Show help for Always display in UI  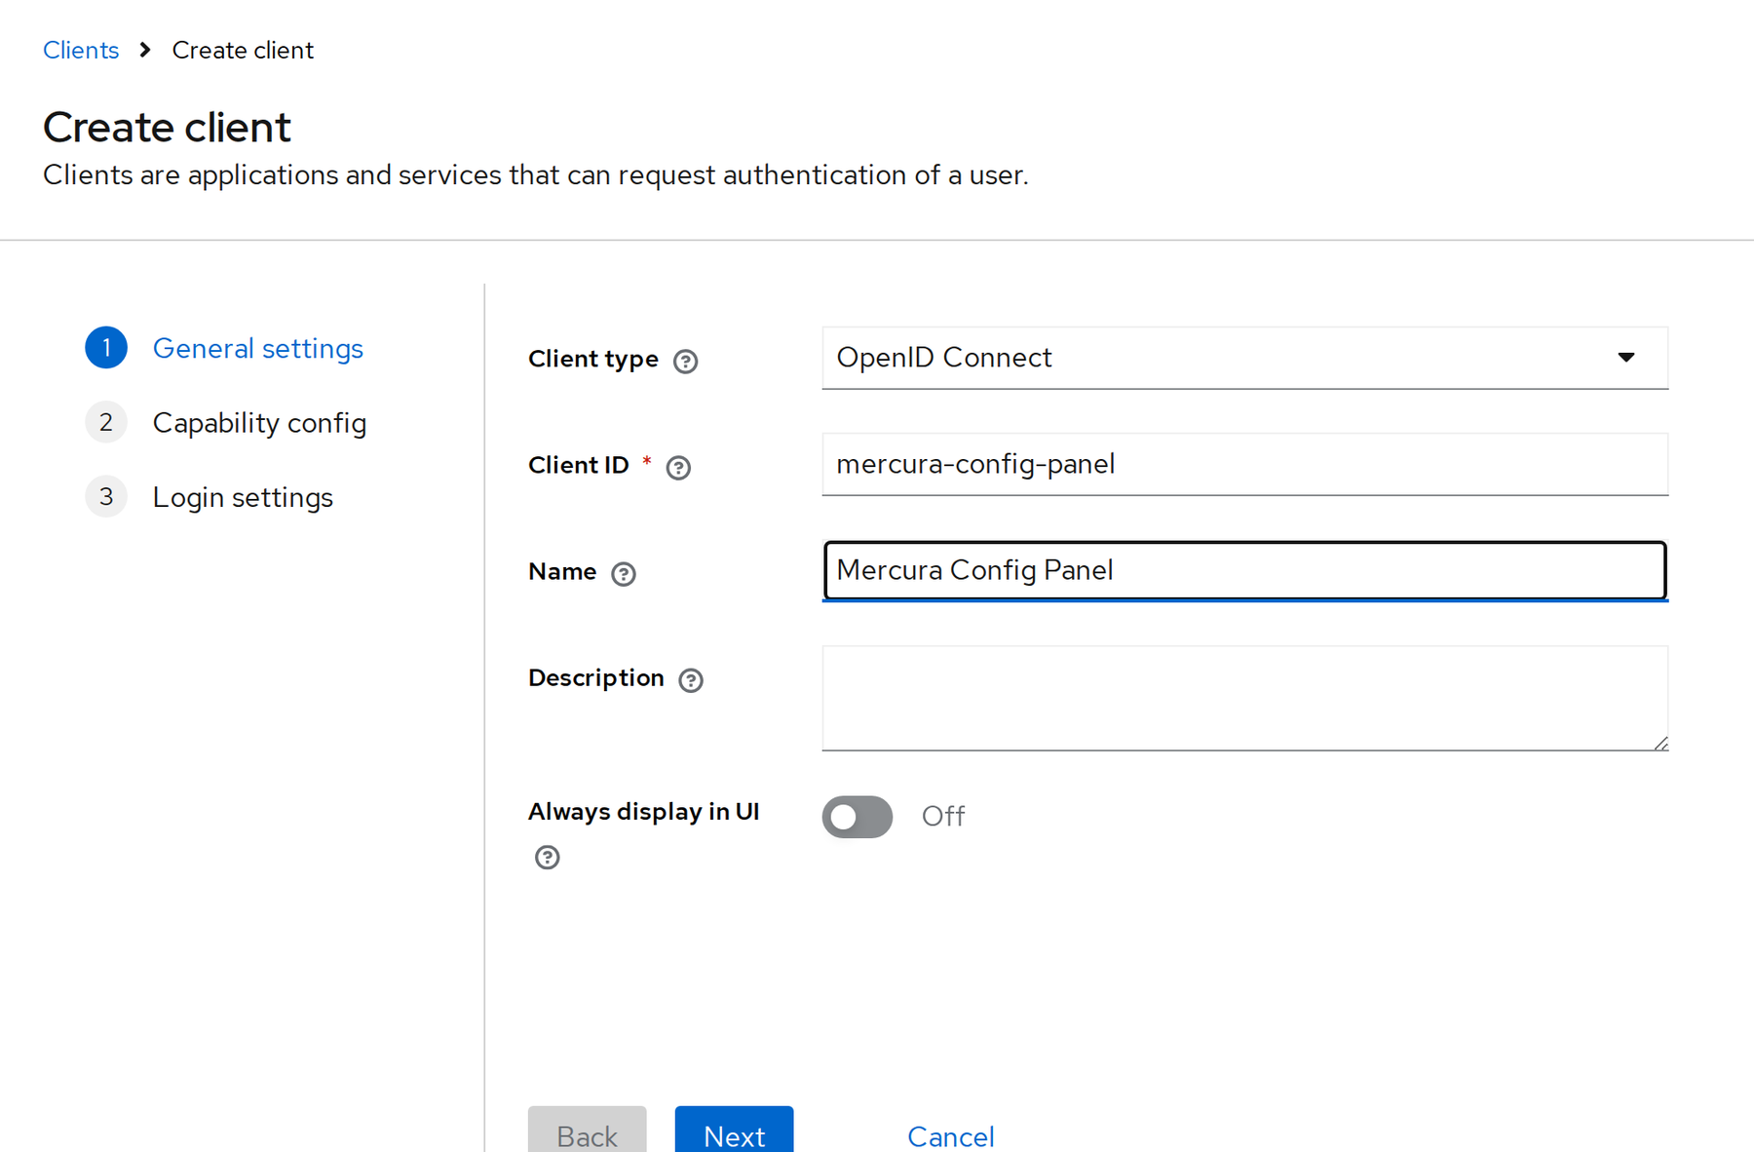pos(548,858)
